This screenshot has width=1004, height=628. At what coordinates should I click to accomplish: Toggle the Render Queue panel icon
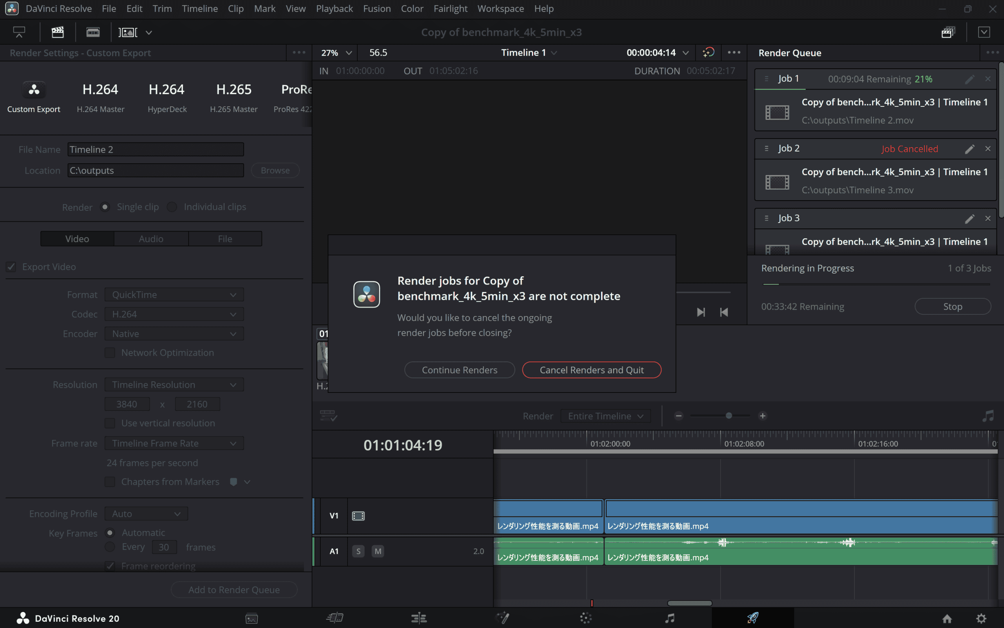pos(948,32)
